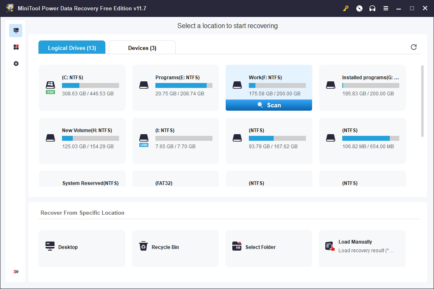Click the USB drive icon for I: NTFS

[144, 140]
